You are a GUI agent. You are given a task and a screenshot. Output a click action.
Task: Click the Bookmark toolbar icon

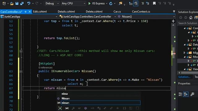coord(154,3)
